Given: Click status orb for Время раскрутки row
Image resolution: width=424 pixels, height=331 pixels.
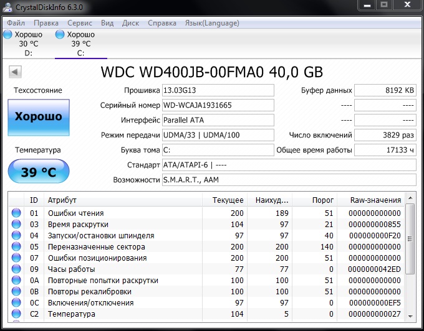Looking at the screenshot, I should point(16,225).
